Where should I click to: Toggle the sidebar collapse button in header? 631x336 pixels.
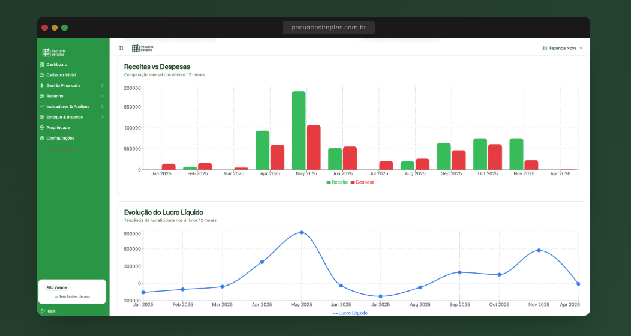(121, 48)
